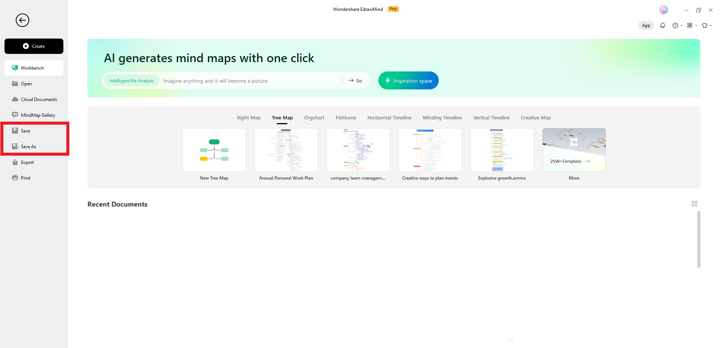This screenshot has height=348, width=720.
Task: Open Cloud Documents
Action: coord(34,100)
